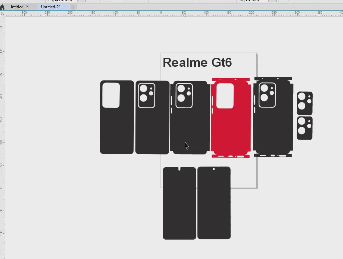Screen dimensions: 343x259
Task: Open the Welcome screen home icon
Action: tap(3, 7)
